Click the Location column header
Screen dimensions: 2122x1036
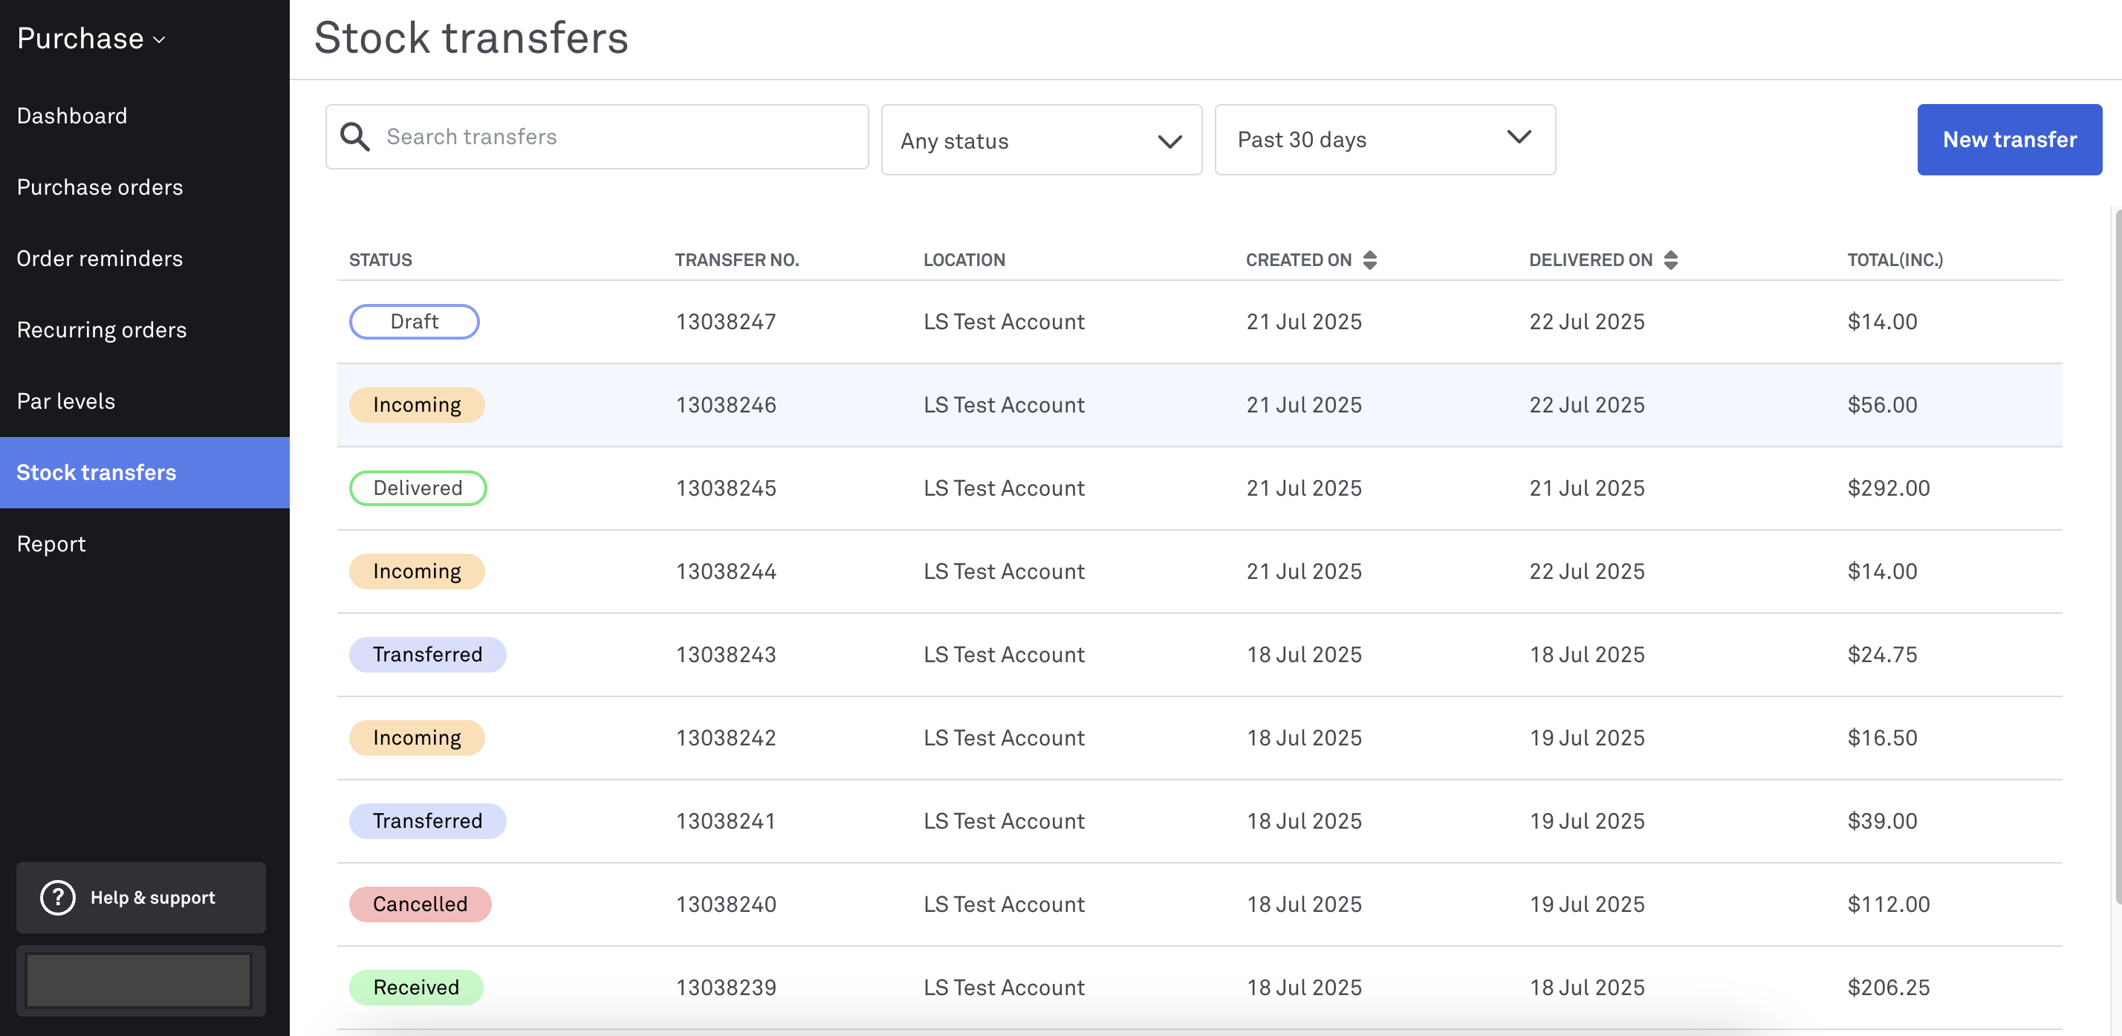[x=964, y=260]
